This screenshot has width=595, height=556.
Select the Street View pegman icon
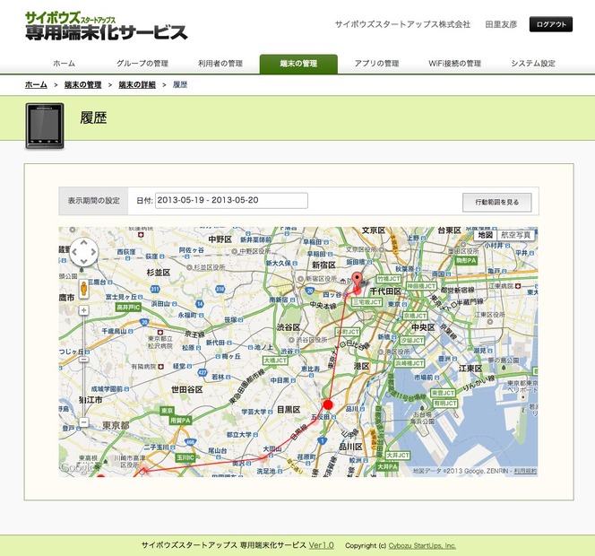pyautogui.click(x=84, y=290)
